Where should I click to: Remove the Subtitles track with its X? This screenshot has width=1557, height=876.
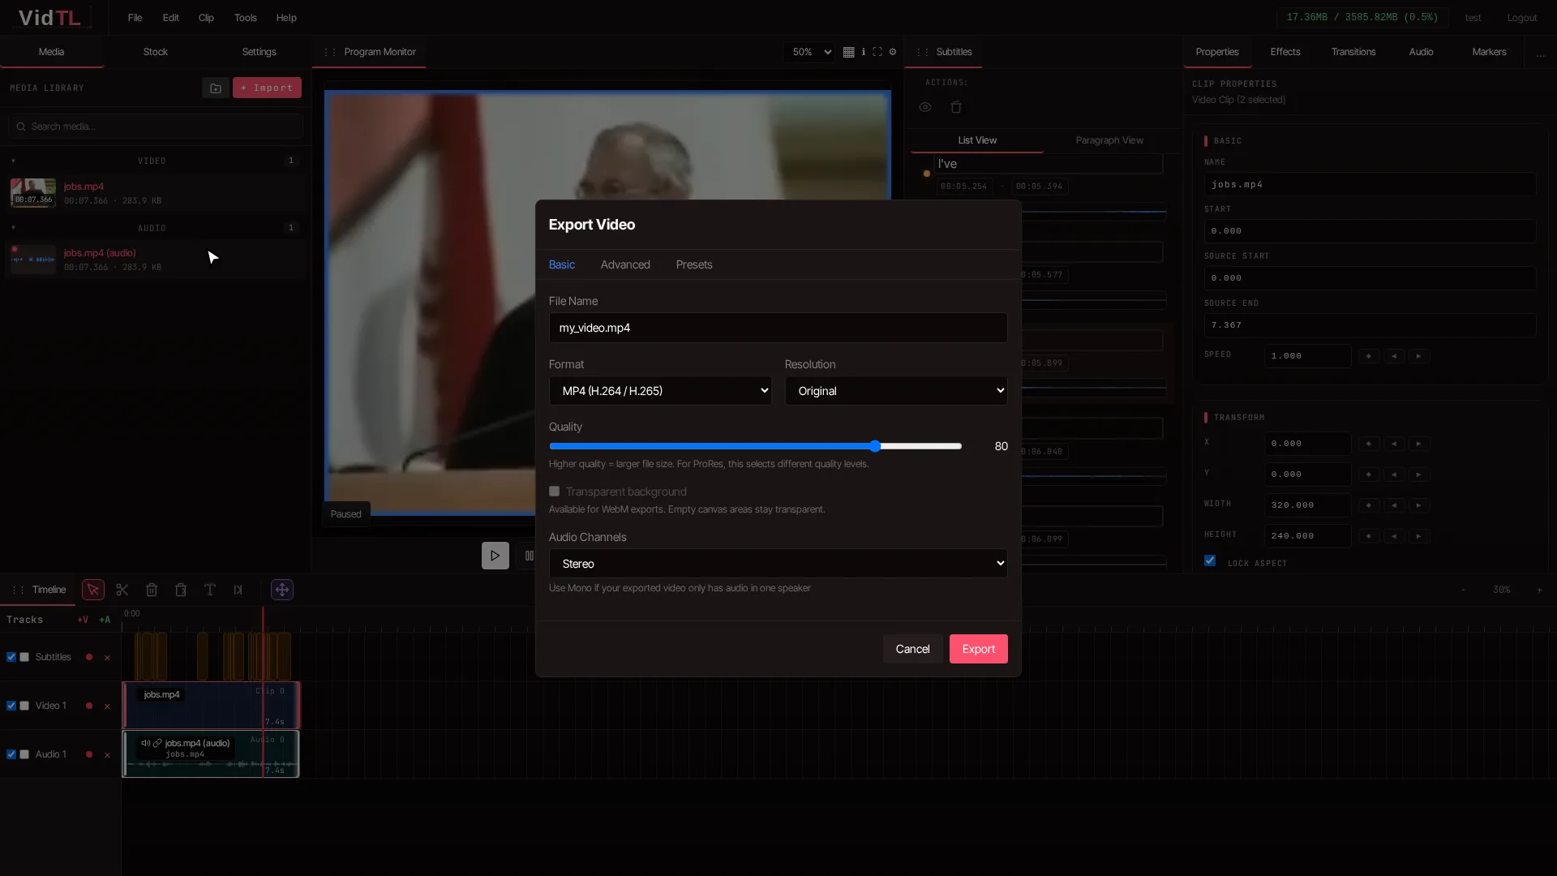pyautogui.click(x=107, y=658)
